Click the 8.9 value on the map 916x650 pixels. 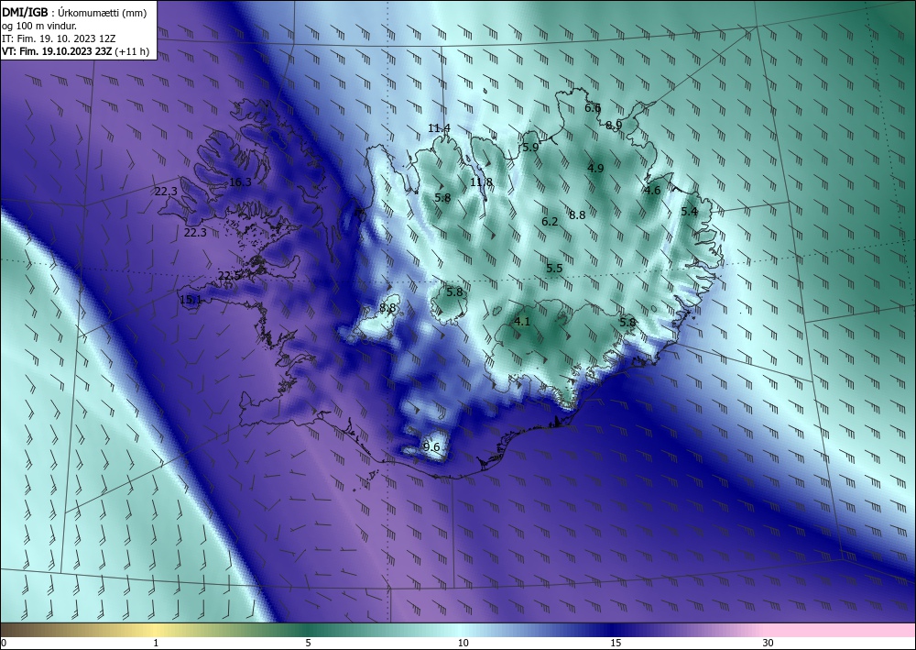click(614, 125)
